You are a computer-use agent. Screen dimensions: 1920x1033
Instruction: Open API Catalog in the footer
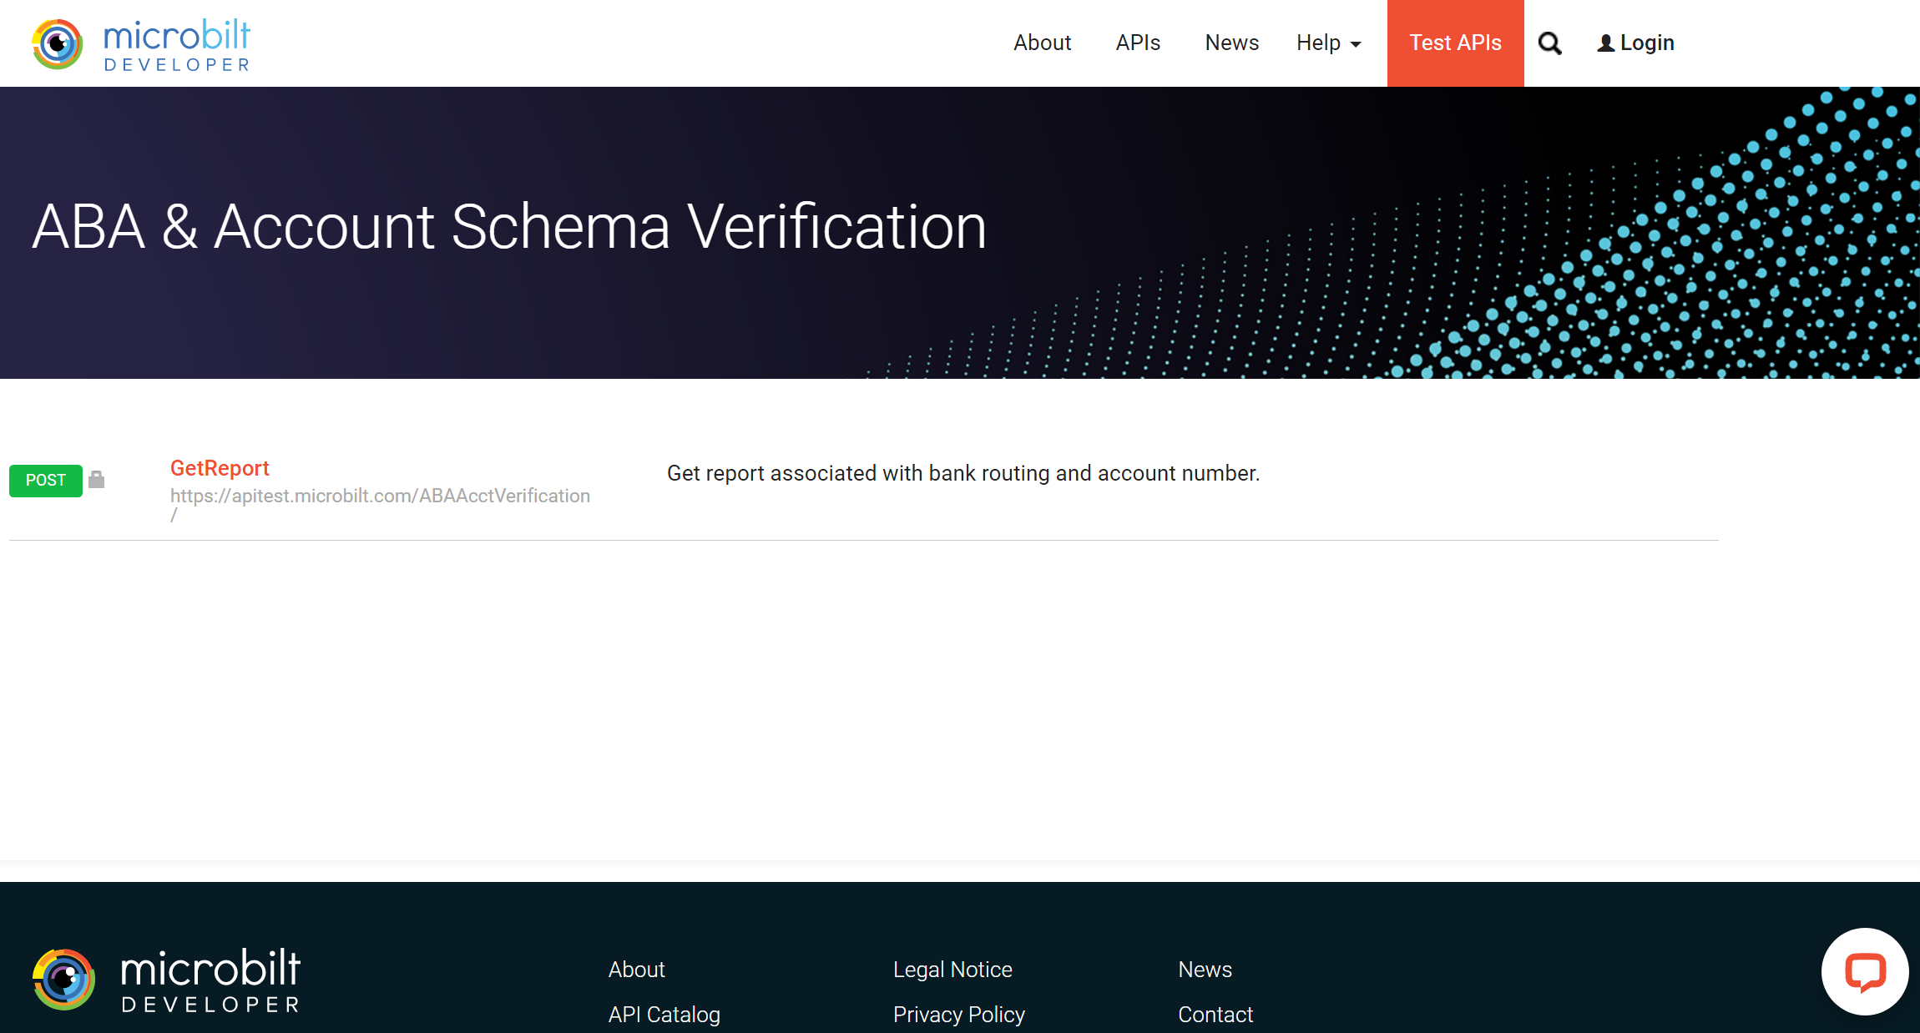click(664, 1014)
